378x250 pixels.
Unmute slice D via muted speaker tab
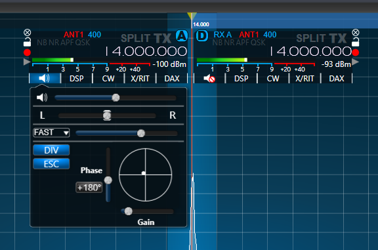[x=209, y=79]
